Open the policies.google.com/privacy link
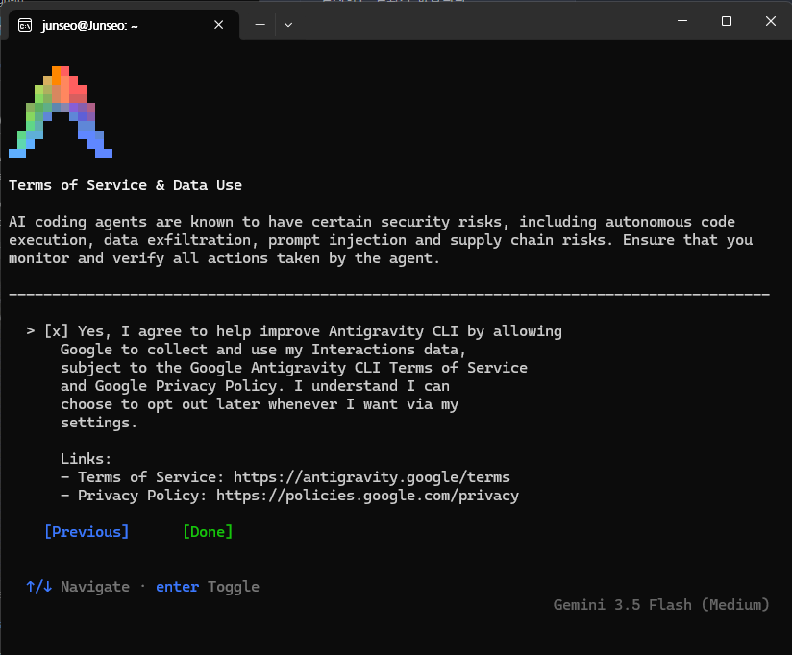 368,496
